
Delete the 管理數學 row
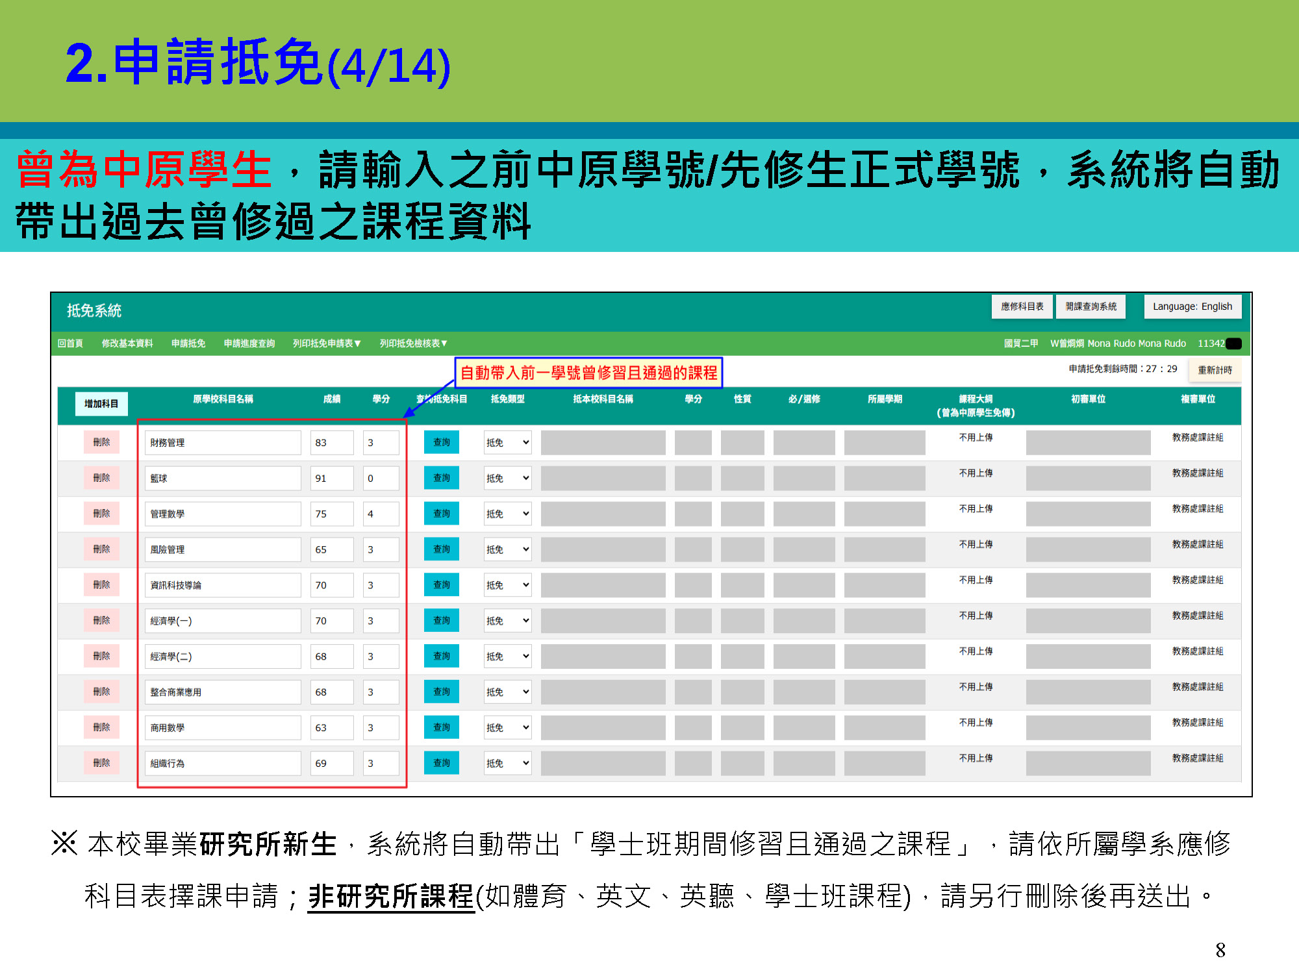101,514
